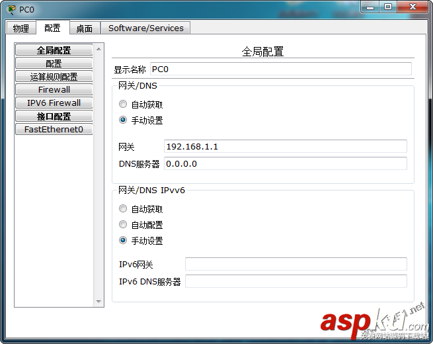Minimize the PC0 window
The height and width of the screenshot is (344, 433).
(370, 7)
